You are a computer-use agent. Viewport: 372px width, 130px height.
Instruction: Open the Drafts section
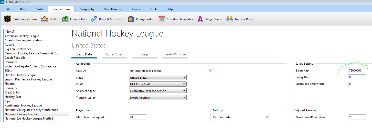point(49,19)
